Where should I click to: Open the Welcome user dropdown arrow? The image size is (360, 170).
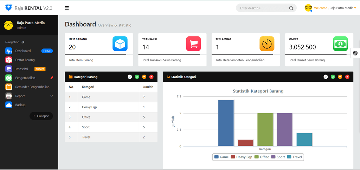355,8
